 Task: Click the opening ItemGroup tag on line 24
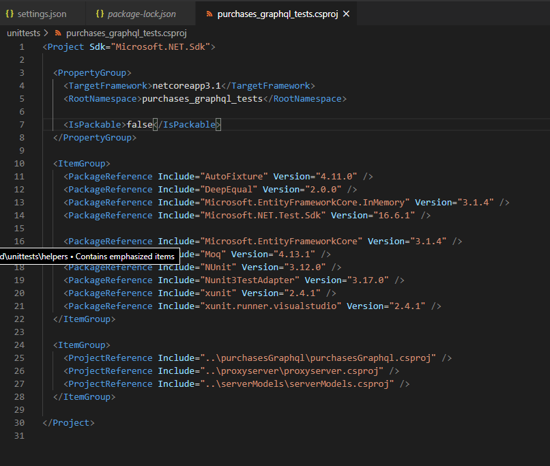(x=82, y=345)
